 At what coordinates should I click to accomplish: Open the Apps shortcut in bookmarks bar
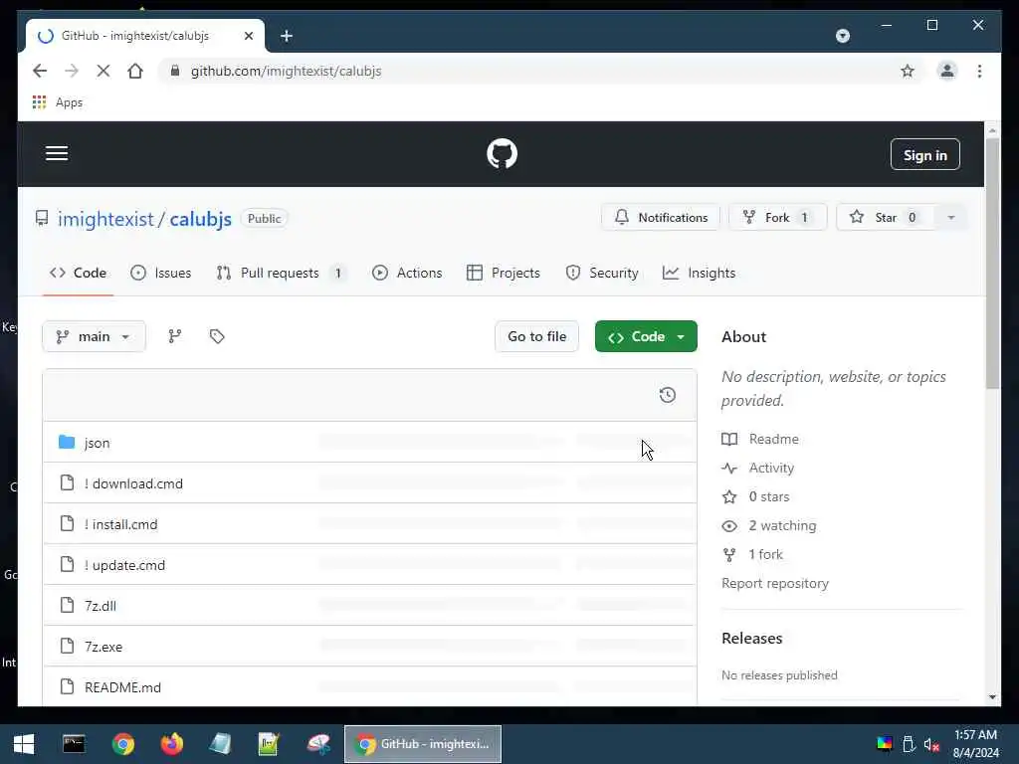pyautogui.click(x=57, y=102)
